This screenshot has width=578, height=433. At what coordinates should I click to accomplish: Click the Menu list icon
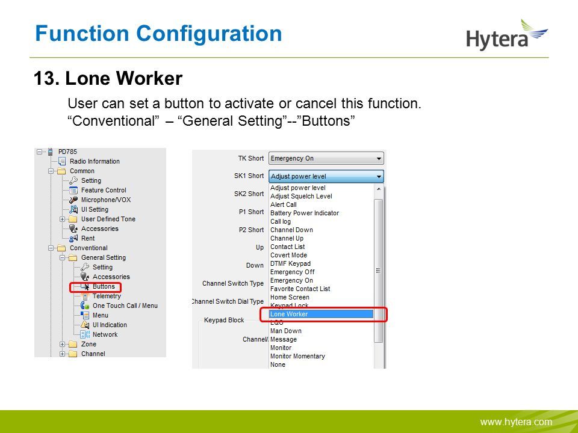pos(85,315)
